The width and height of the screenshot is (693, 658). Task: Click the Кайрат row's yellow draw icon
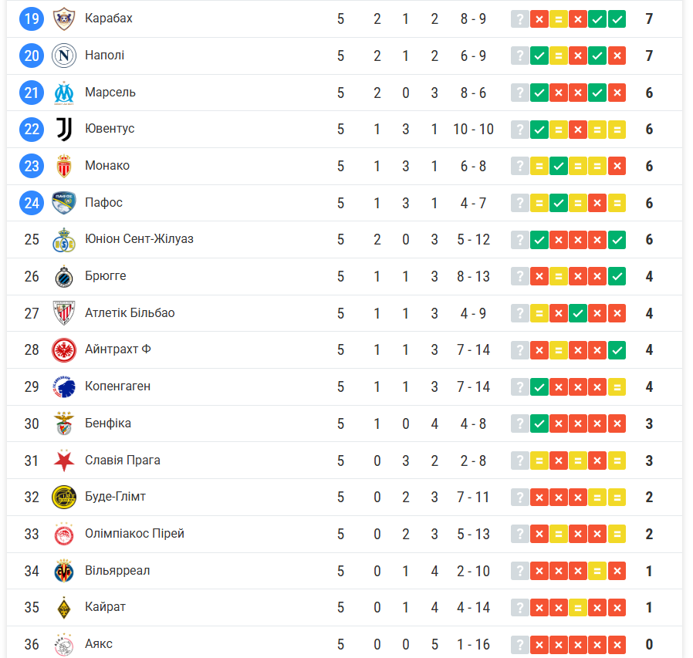click(578, 608)
